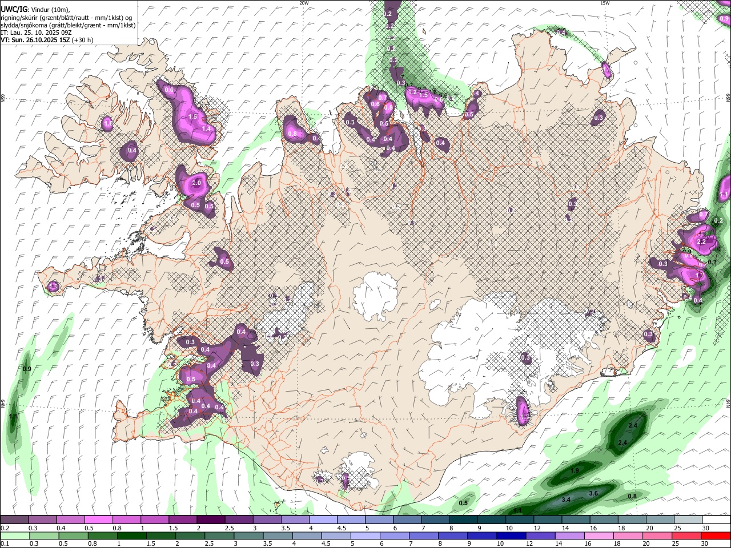Click the grey-purple snow-scale swatch labeled 0.2
Screen dimensions: 731x548
(14, 520)
